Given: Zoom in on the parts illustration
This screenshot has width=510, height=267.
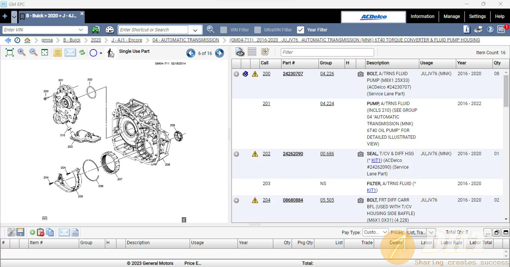Looking at the screenshot, I should pyautogui.click(x=22, y=53).
